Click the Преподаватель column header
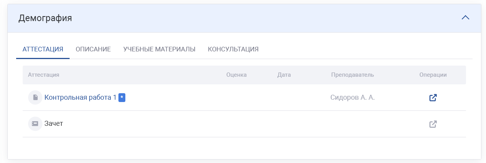Screen dimensions: 486x163 352,75
